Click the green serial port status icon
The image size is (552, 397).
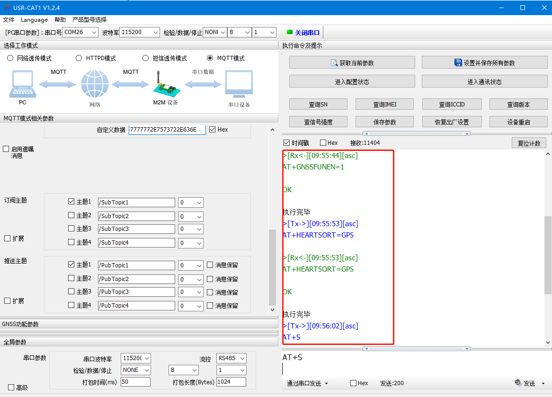point(290,33)
